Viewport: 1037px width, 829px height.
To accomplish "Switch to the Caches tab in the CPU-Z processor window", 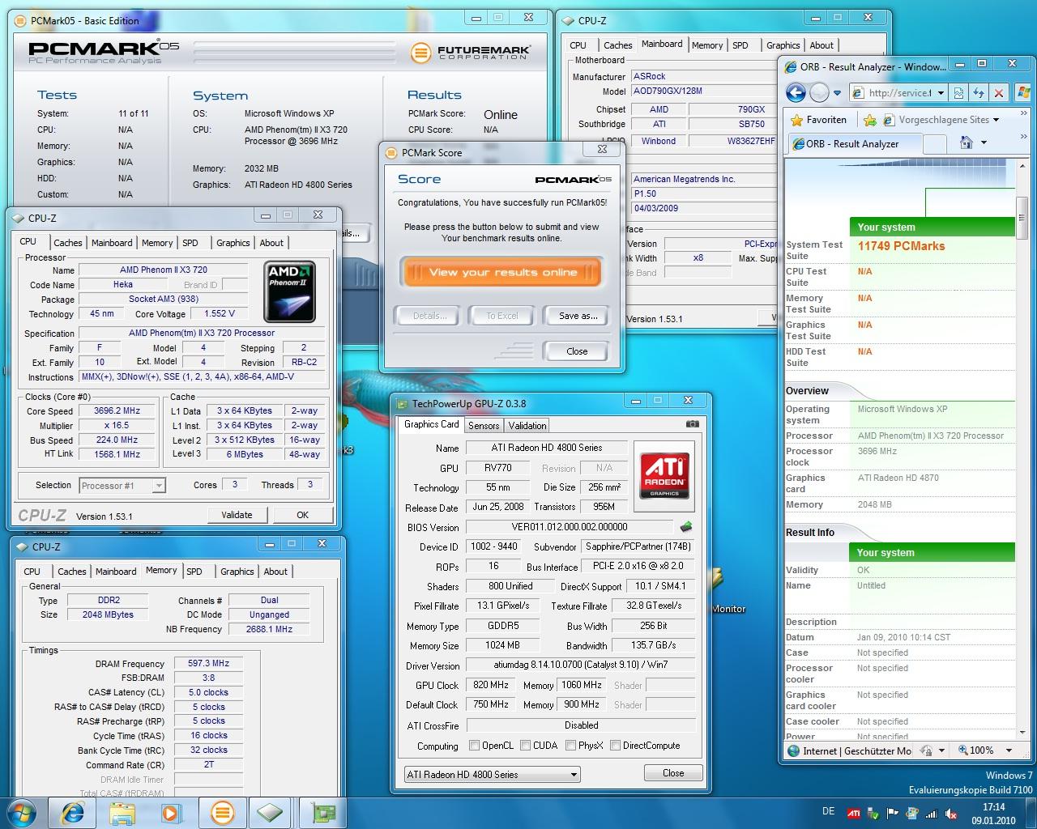I will point(68,243).
